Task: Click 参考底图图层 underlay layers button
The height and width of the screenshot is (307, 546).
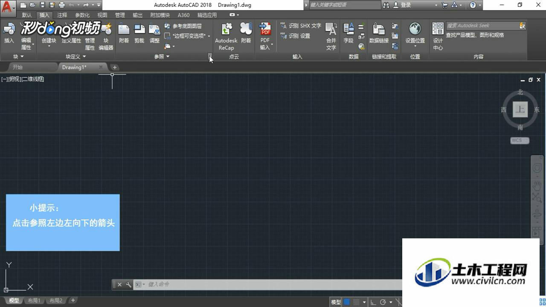Action: (183, 26)
